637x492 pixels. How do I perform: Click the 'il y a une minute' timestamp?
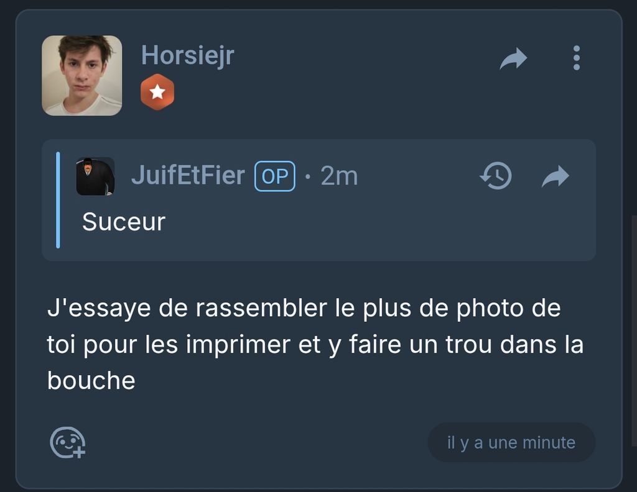point(511,442)
